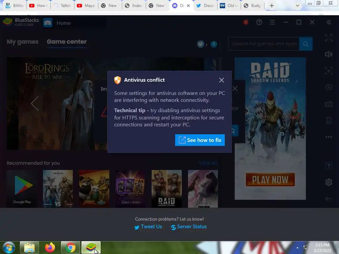Click the back arrow in side toolbar
The image size is (339, 254).
[x=329, y=199]
